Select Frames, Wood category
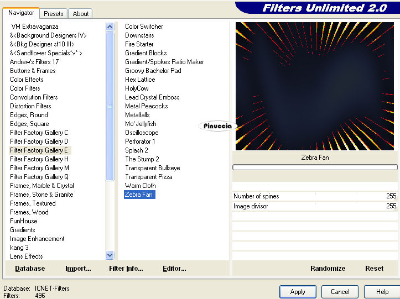 [29, 212]
